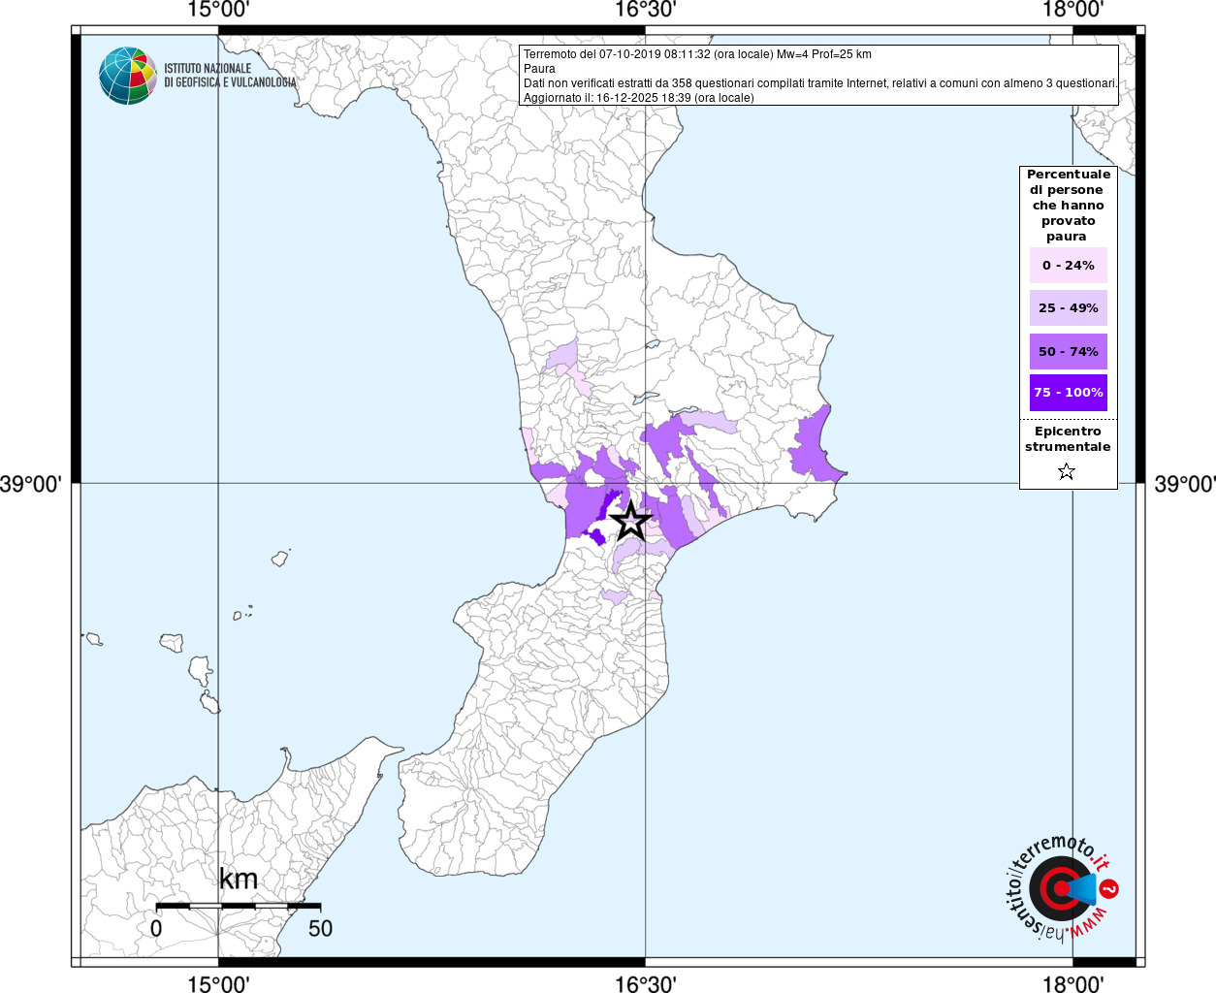The height and width of the screenshot is (993, 1216).
Task: Click the '0' scale bar value
Action: coord(156,928)
